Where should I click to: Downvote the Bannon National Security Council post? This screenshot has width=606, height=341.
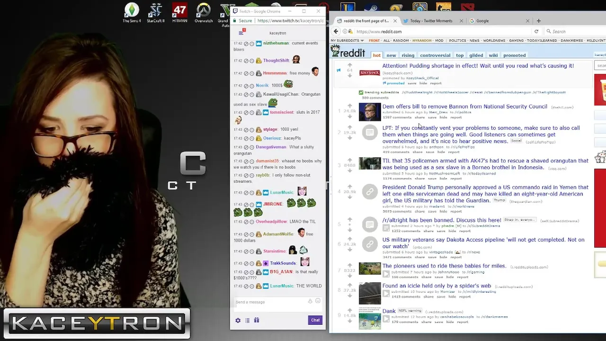(x=350, y=116)
